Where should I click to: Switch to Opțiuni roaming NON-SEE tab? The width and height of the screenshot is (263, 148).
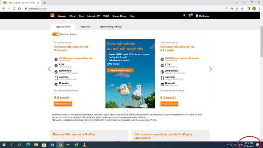point(111,27)
